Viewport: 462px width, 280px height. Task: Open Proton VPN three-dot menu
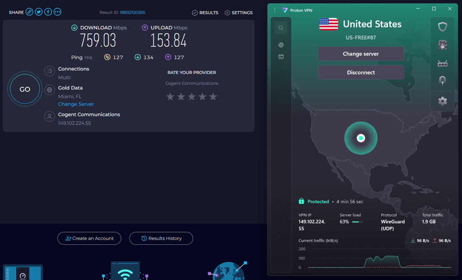[275, 10]
